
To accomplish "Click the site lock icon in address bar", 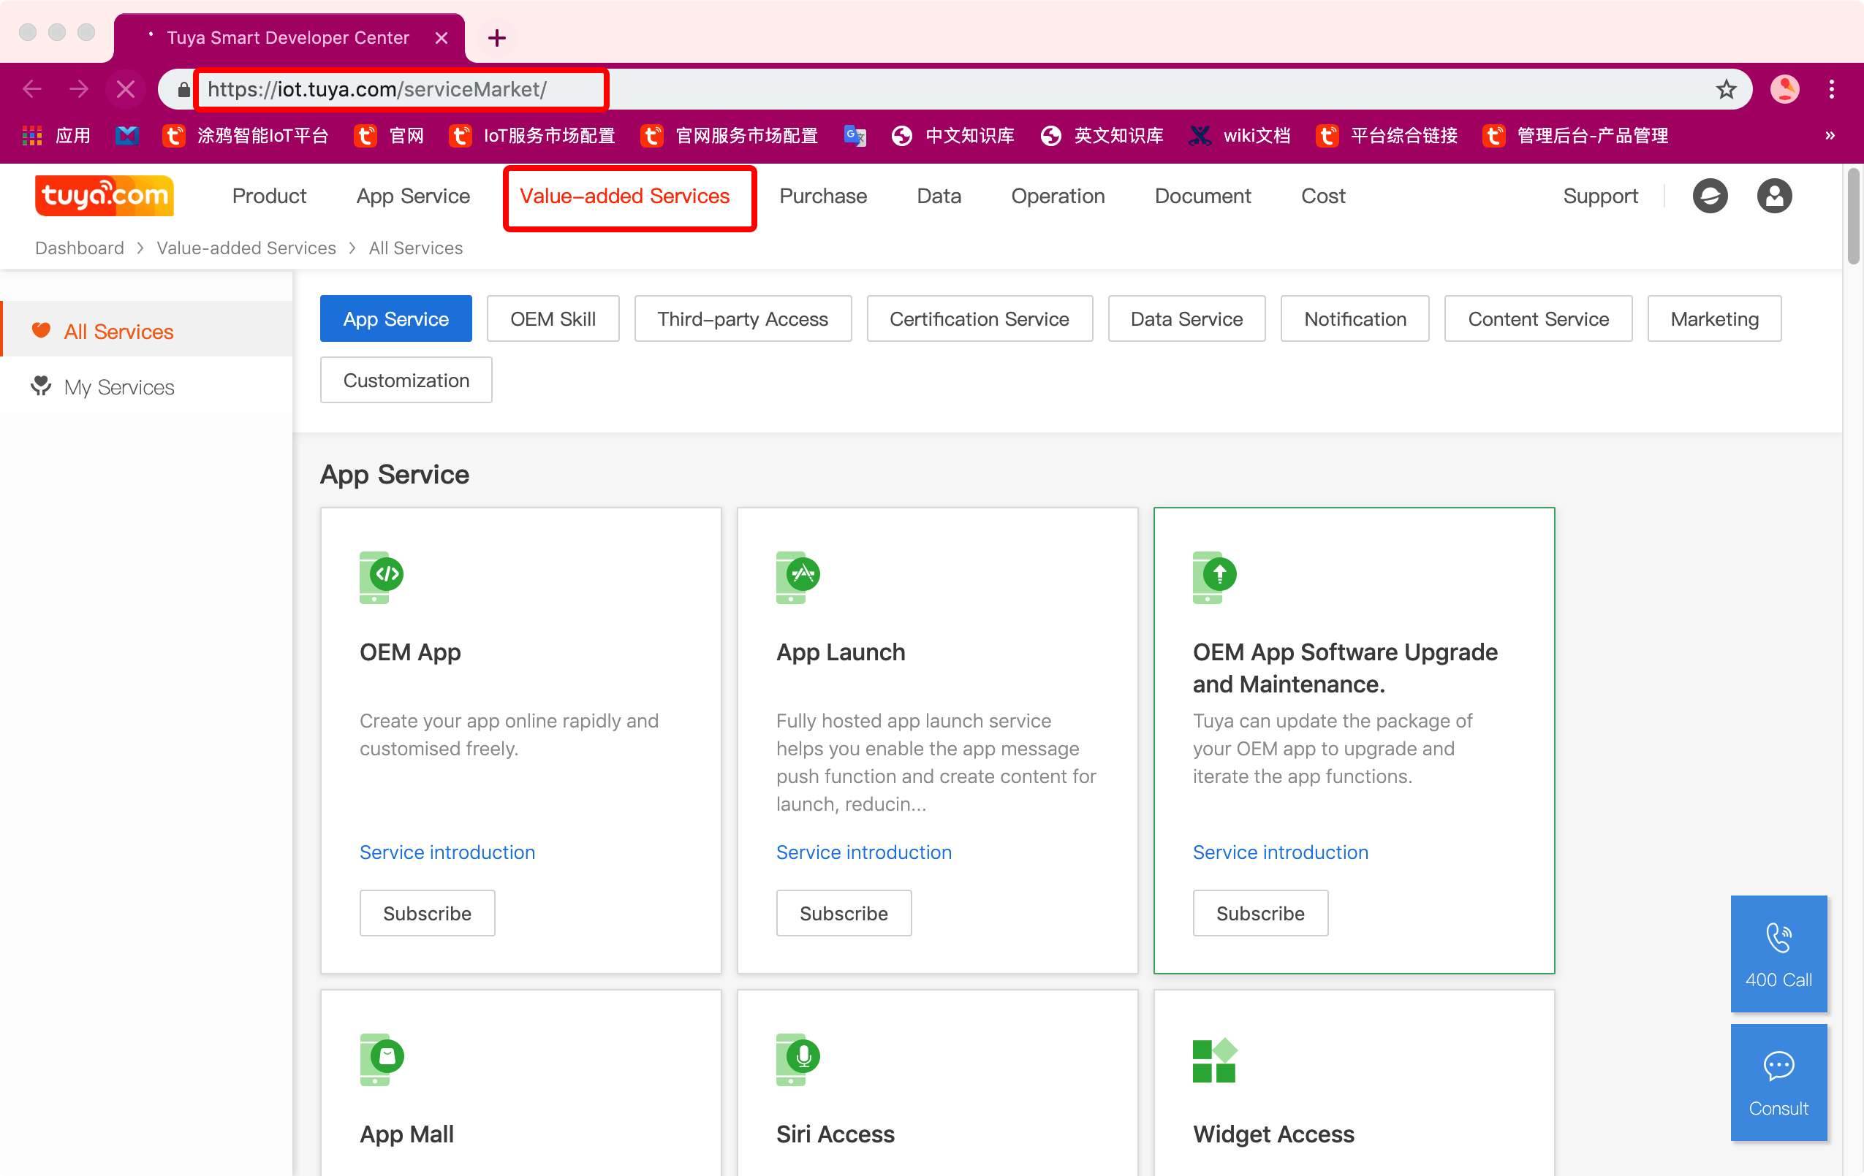I will pyautogui.click(x=183, y=90).
